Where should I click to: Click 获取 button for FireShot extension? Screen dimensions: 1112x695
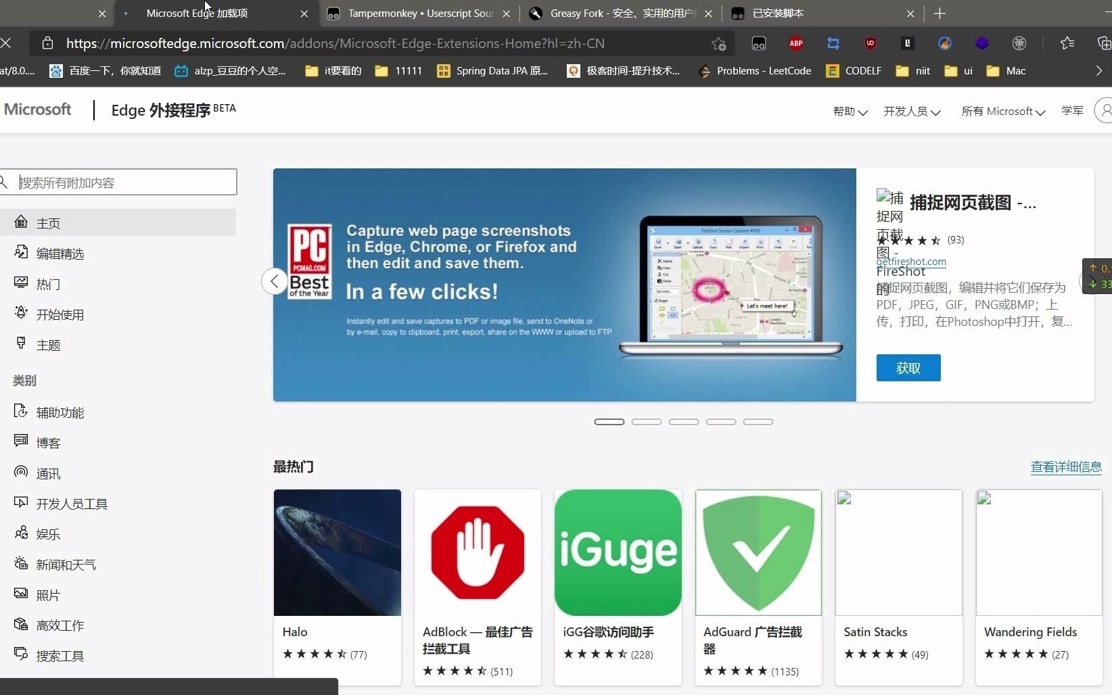click(908, 368)
